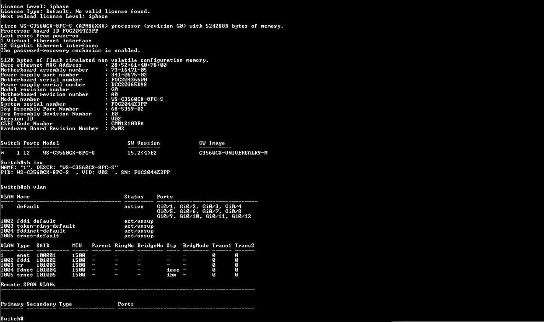Image resolution: width=544 pixels, height=322 pixels.
Task: Click SAID value 101003
Action: 46,265
